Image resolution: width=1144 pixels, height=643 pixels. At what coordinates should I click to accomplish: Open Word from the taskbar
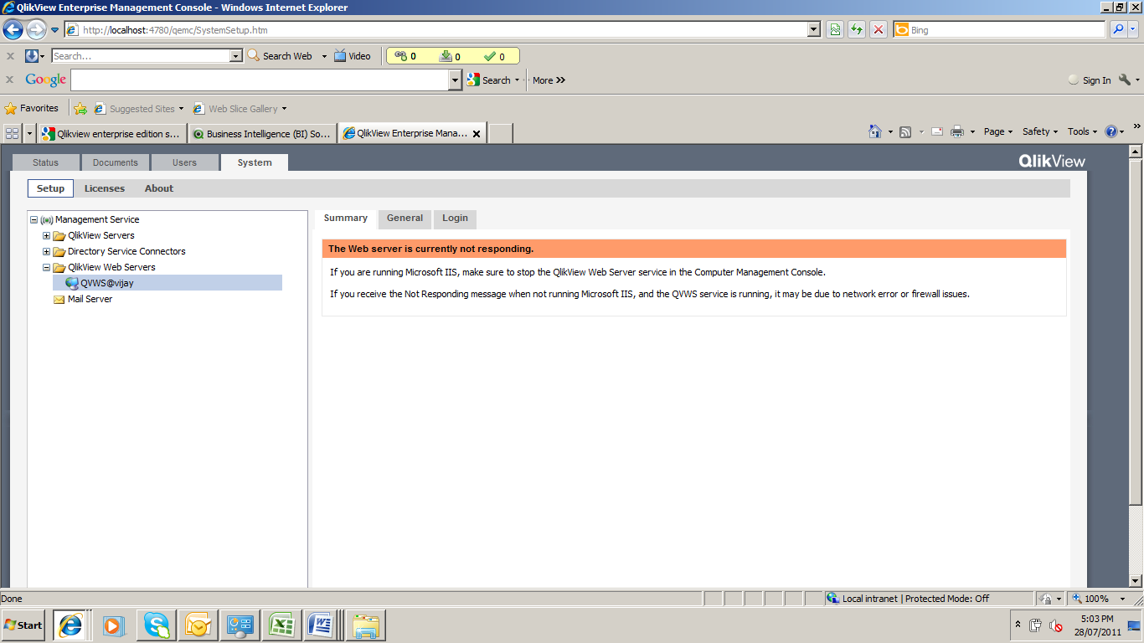coord(322,625)
